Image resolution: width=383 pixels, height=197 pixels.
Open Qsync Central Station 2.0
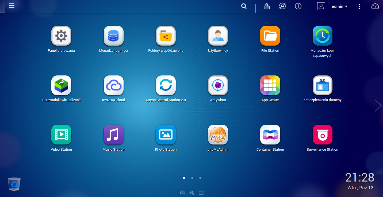(x=166, y=85)
